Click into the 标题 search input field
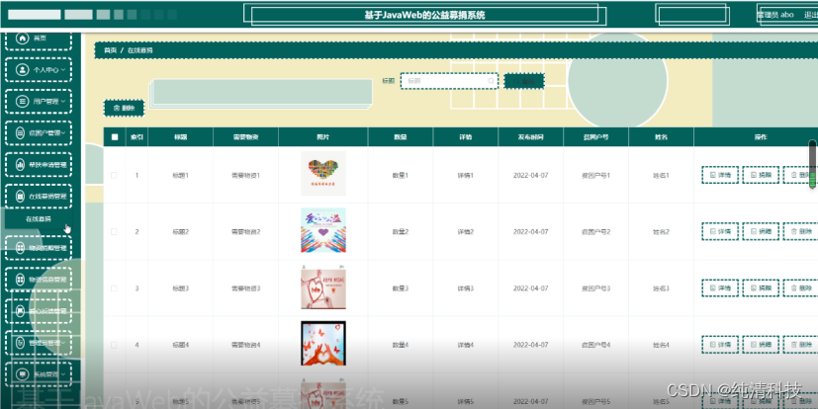The image size is (818, 409). [x=449, y=81]
